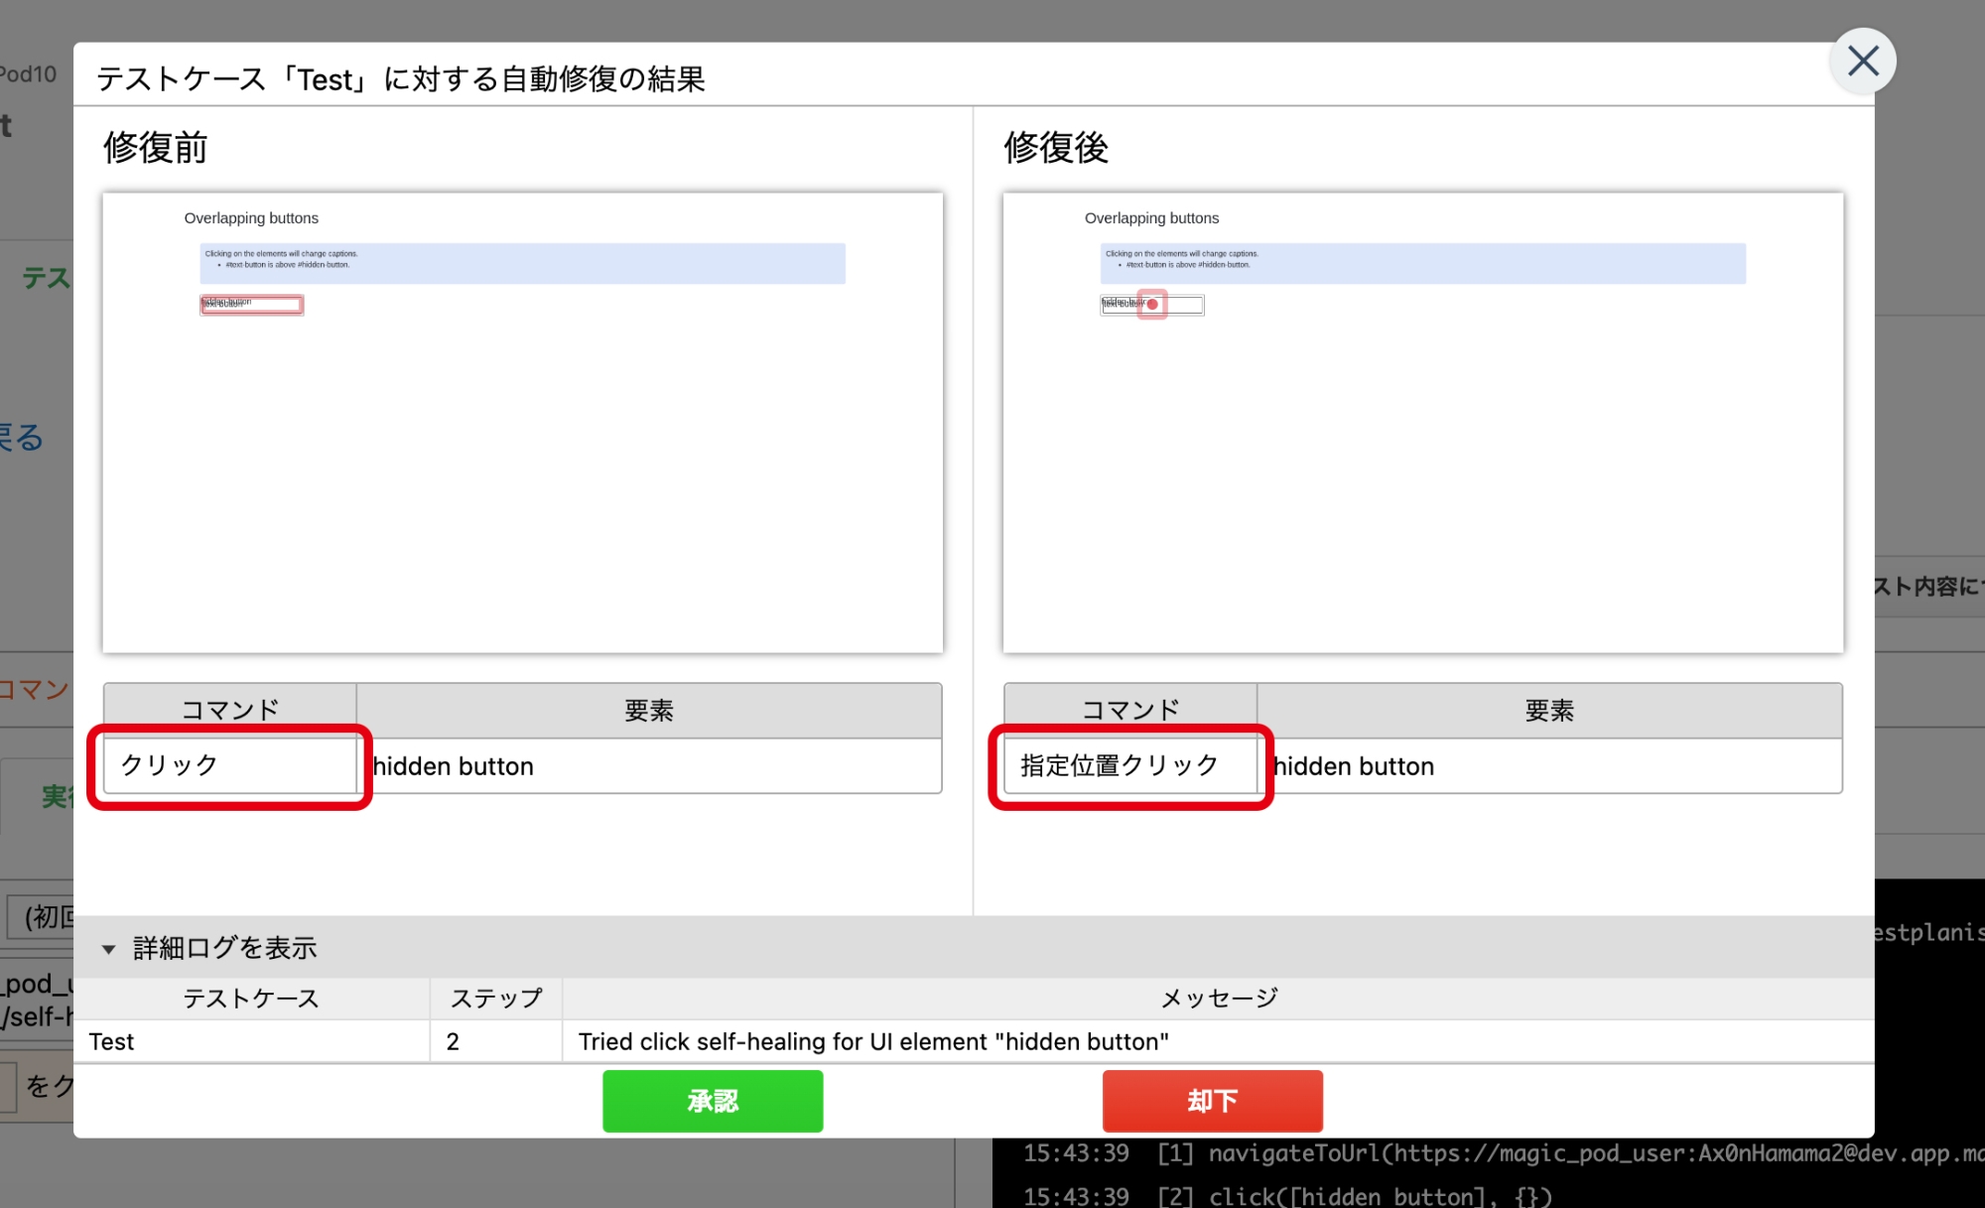1985x1208 pixels.
Task: Select the クリック command cell
Action: click(x=229, y=765)
